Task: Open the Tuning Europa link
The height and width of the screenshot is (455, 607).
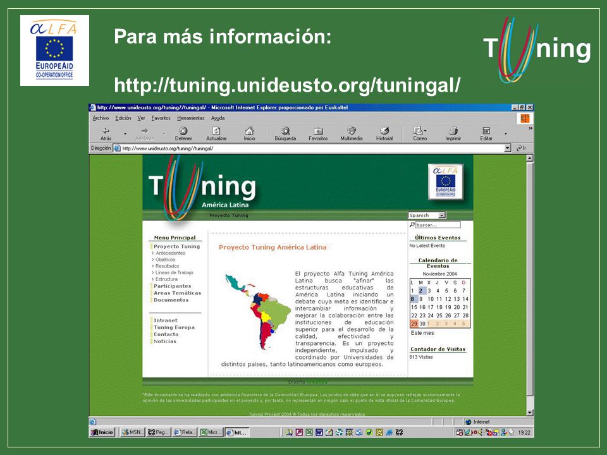Action: pos(174,327)
